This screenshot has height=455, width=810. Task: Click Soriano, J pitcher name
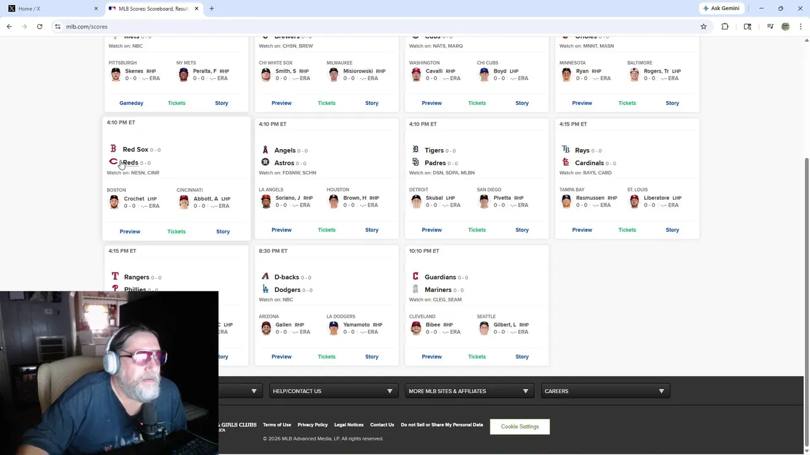click(x=288, y=198)
